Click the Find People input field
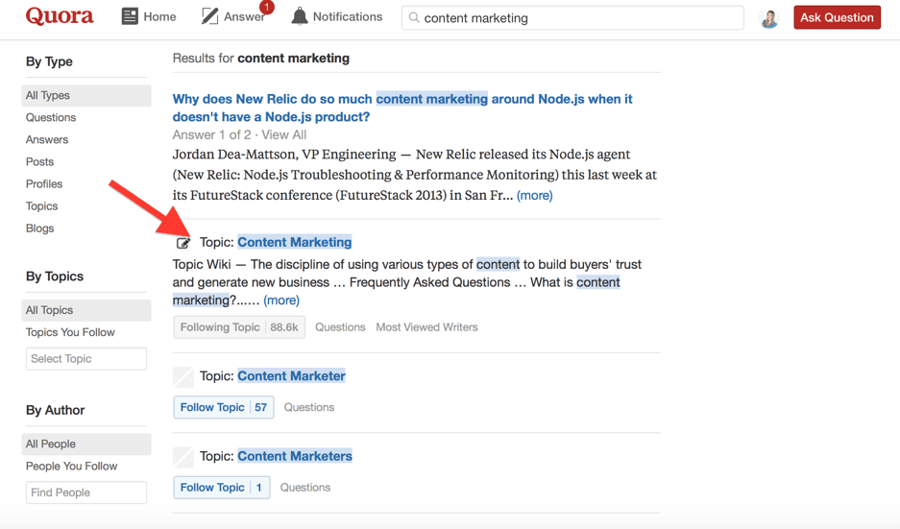 click(x=86, y=493)
